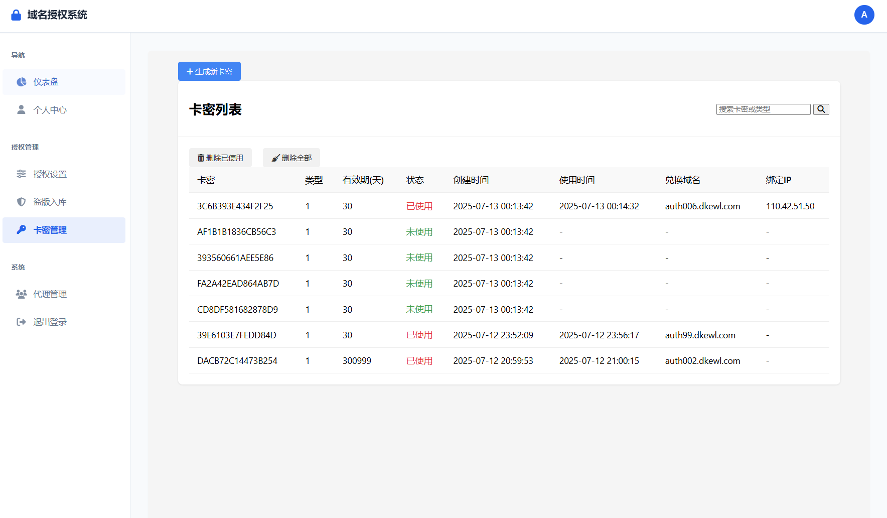The width and height of the screenshot is (887, 518).
Task: Click the blue lock logo icon
Action: [x=16, y=15]
